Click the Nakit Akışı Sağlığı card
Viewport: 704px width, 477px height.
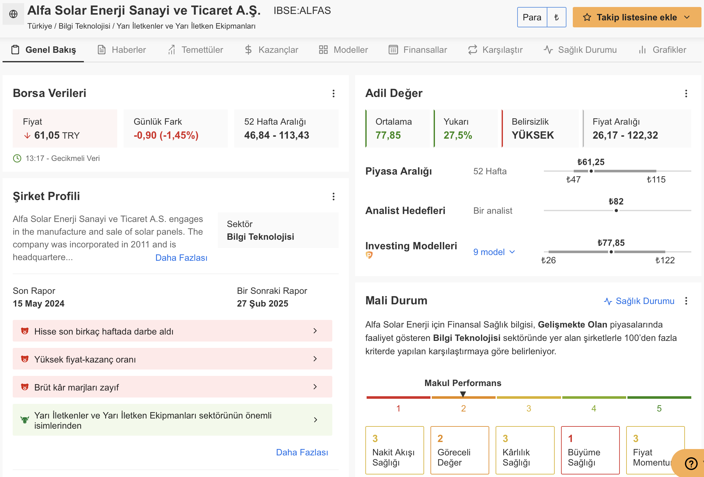pyautogui.click(x=395, y=450)
